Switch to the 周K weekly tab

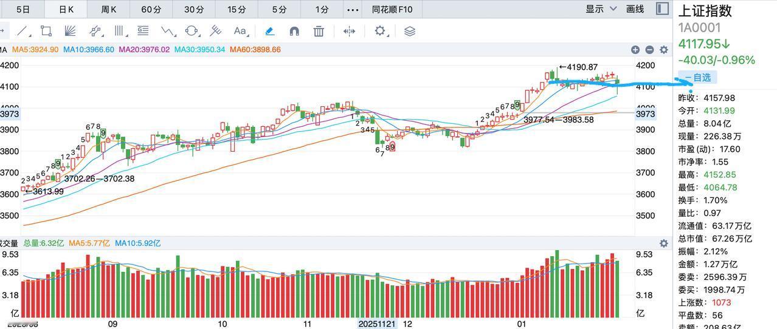pos(109,9)
